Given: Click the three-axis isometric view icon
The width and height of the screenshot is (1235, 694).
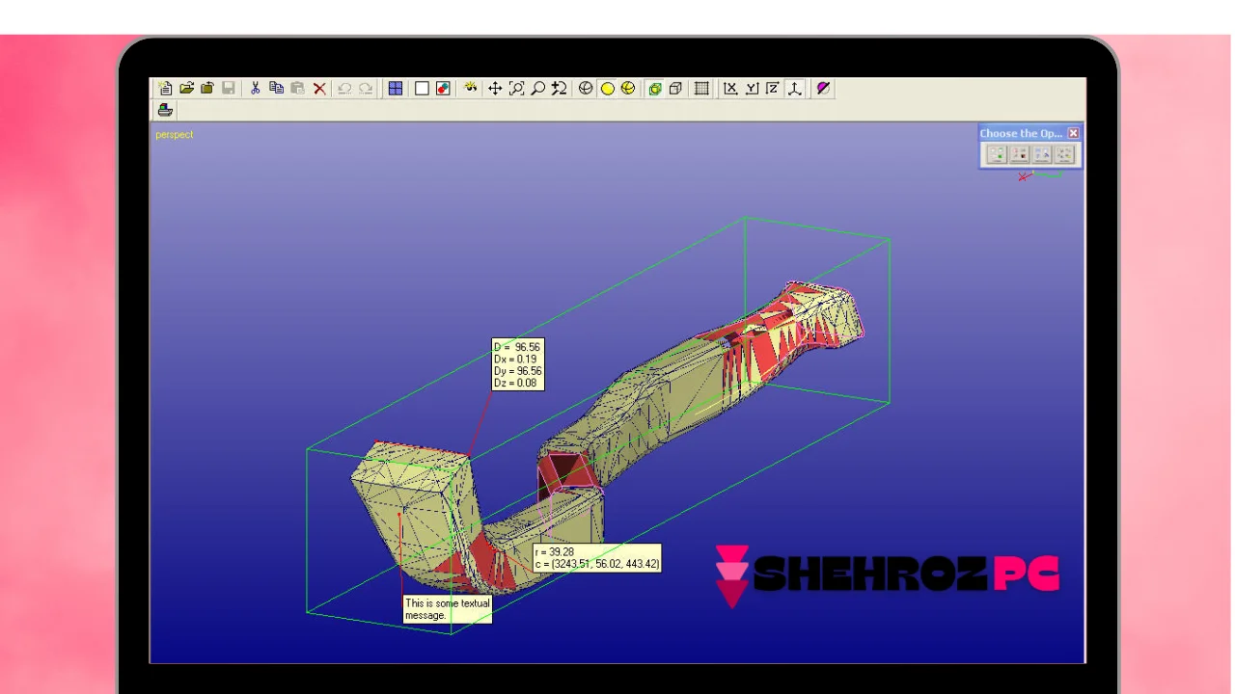Looking at the screenshot, I should pyautogui.click(x=795, y=89).
